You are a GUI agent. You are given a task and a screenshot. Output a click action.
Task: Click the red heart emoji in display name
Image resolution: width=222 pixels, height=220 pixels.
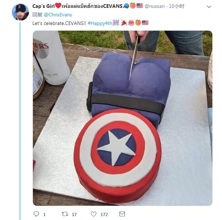[58, 6]
